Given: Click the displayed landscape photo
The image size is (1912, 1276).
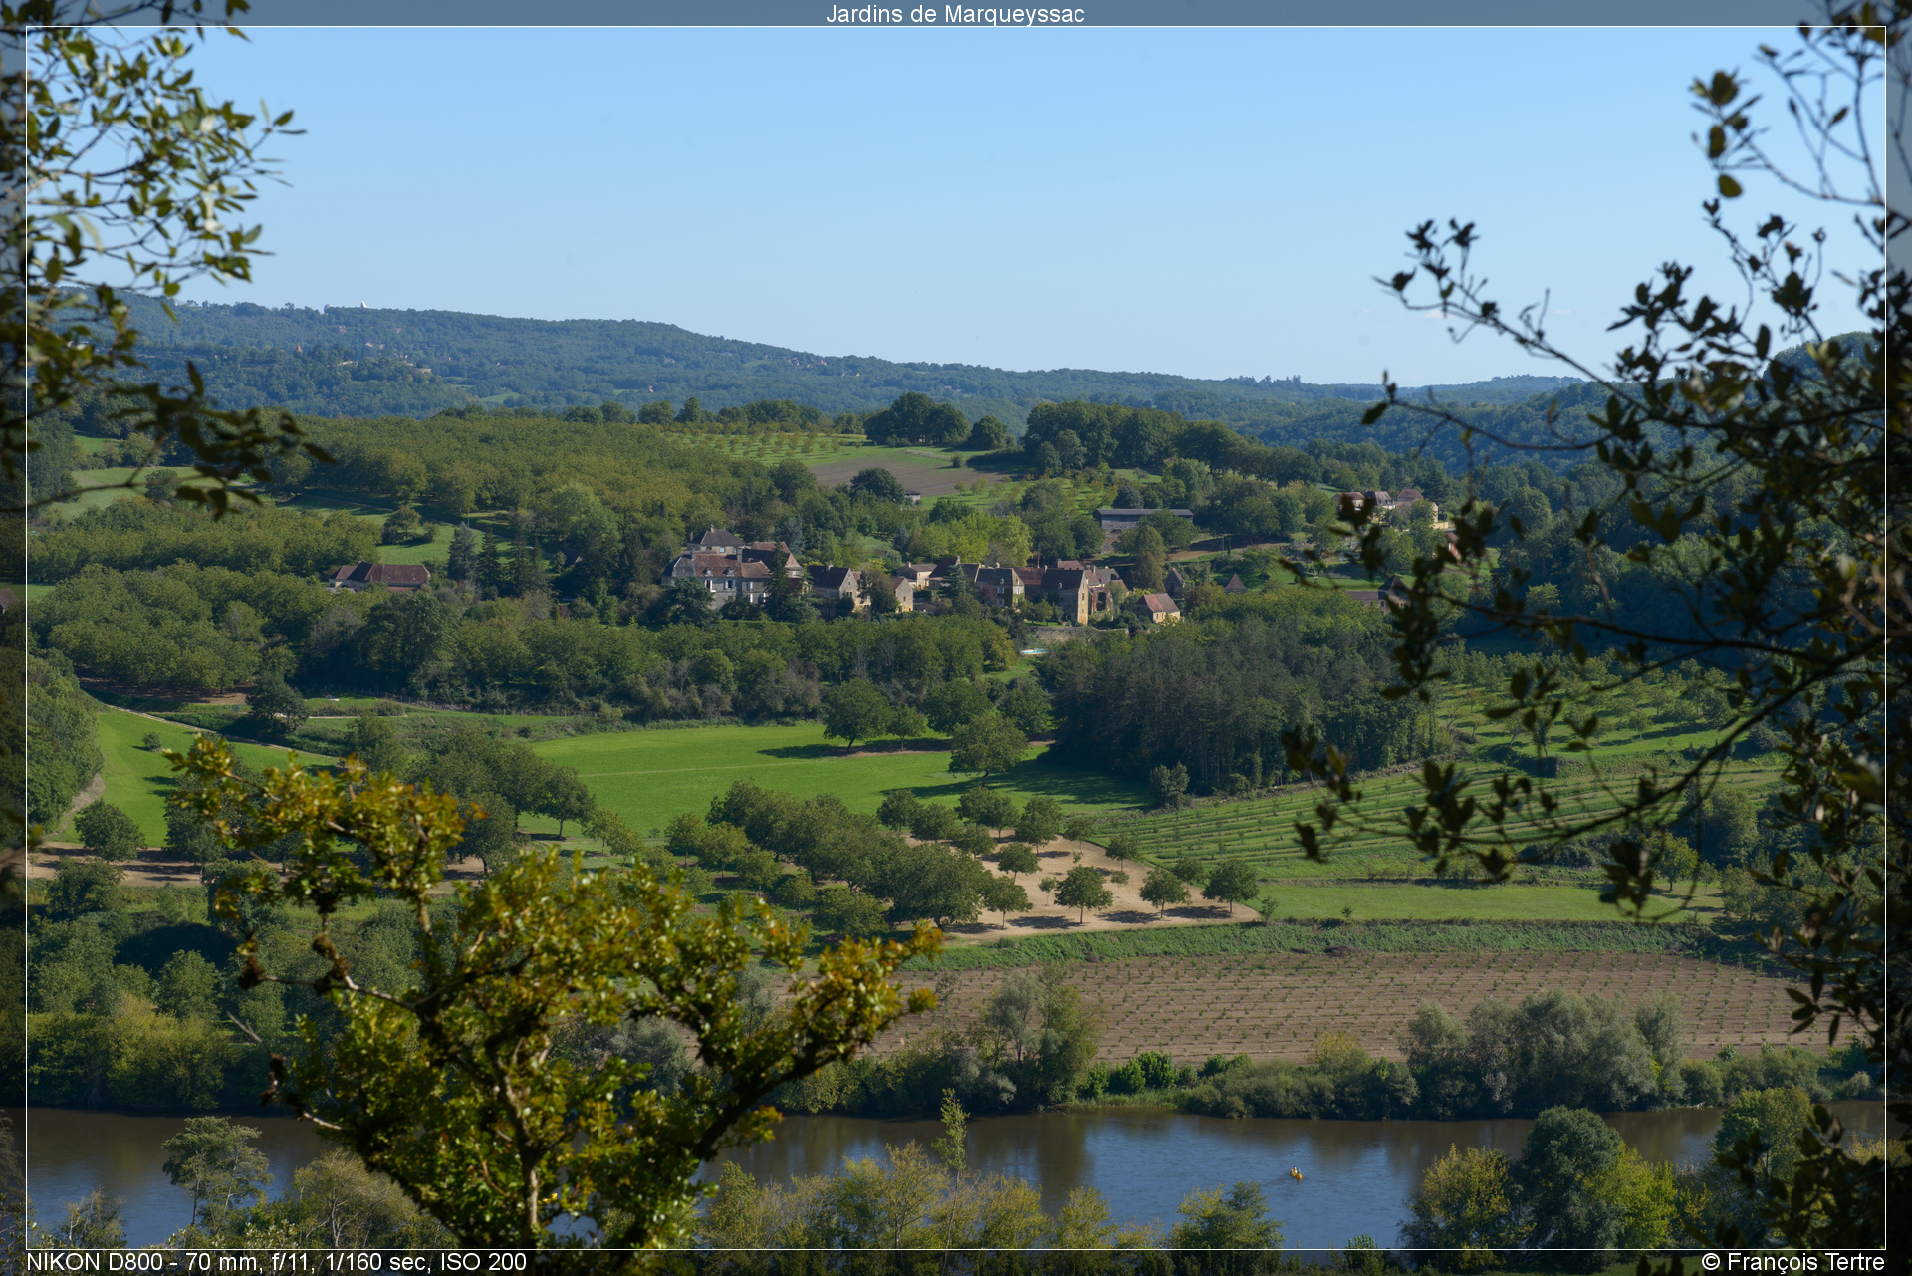Looking at the screenshot, I should pos(956,638).
